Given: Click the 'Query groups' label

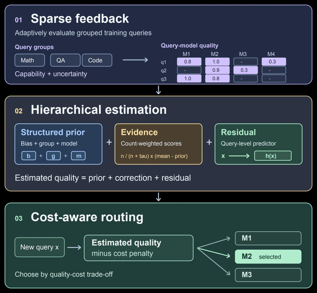Looking at the screenshot, I should [x=34, y=47].
